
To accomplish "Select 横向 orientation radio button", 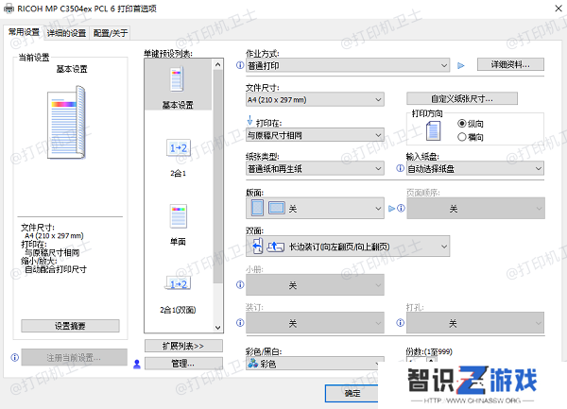I will [462, 137].
